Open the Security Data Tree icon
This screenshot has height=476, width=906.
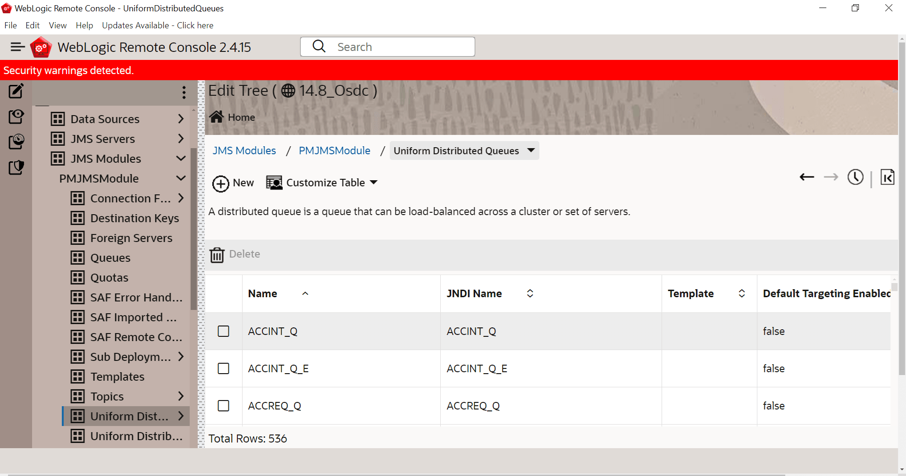16,167
